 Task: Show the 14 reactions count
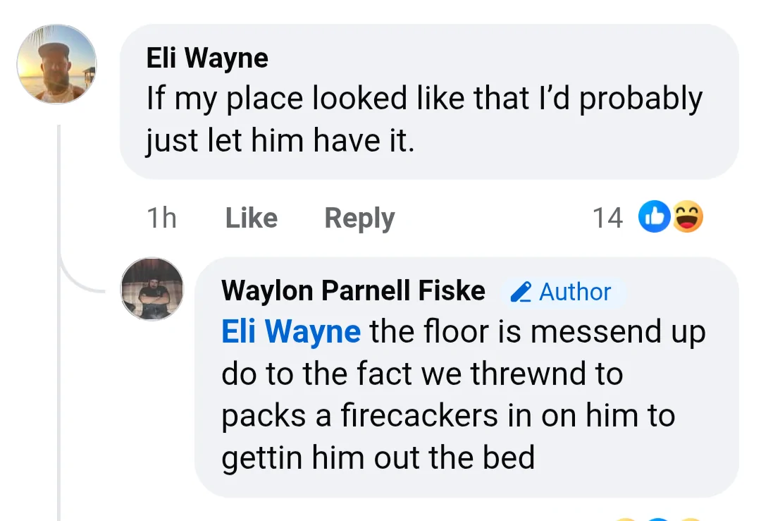point(607,218)
